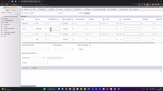Focus the Nom de table input field

43,13
